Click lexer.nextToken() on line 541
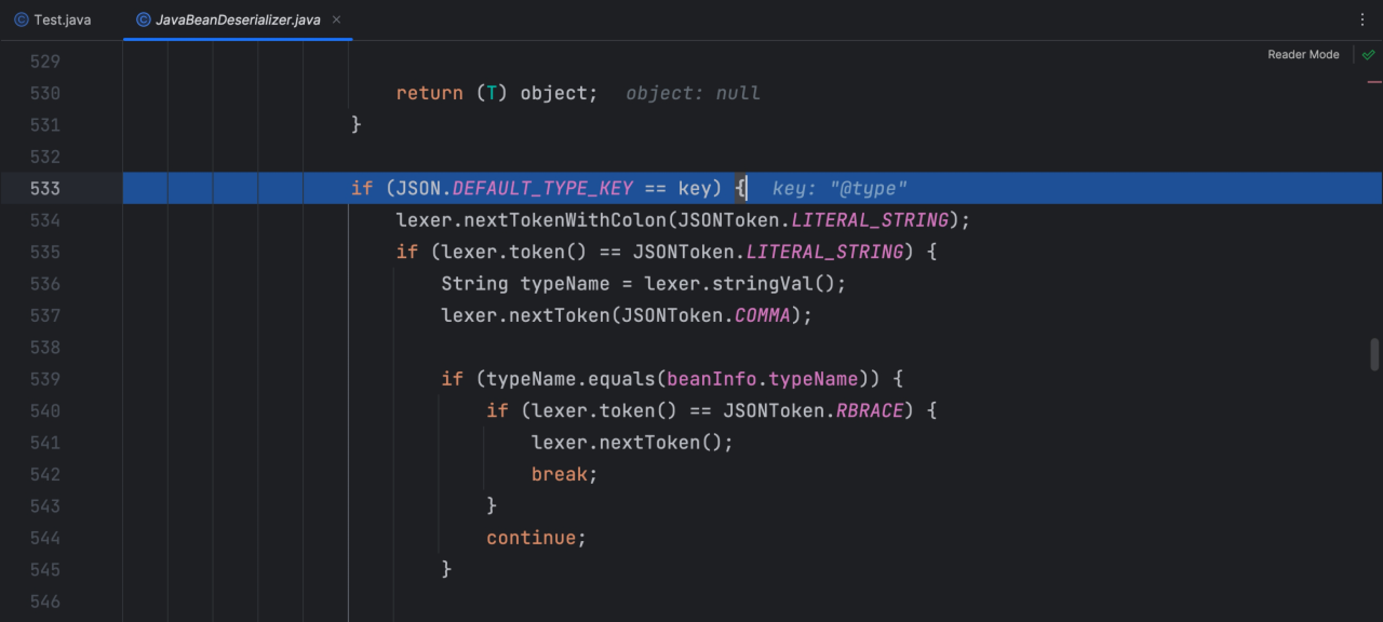This screenshot has width=1383, height=622. [x=627, y=443]
